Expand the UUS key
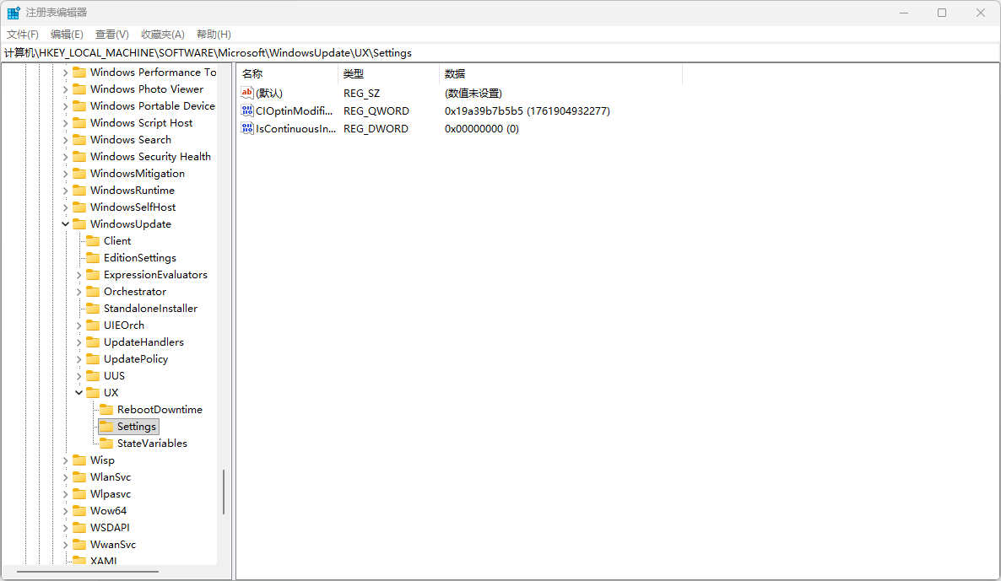This screenshot has height=581, width=1001. click(78, 376)
